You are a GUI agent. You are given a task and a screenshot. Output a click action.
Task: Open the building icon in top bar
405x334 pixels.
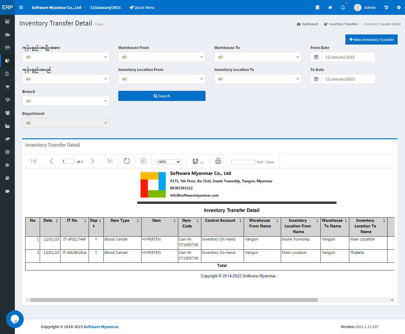[x=317, y=7]
